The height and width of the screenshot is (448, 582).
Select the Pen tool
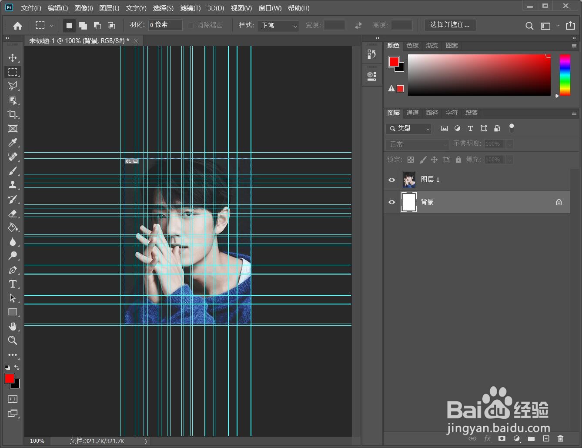point(13,270)
